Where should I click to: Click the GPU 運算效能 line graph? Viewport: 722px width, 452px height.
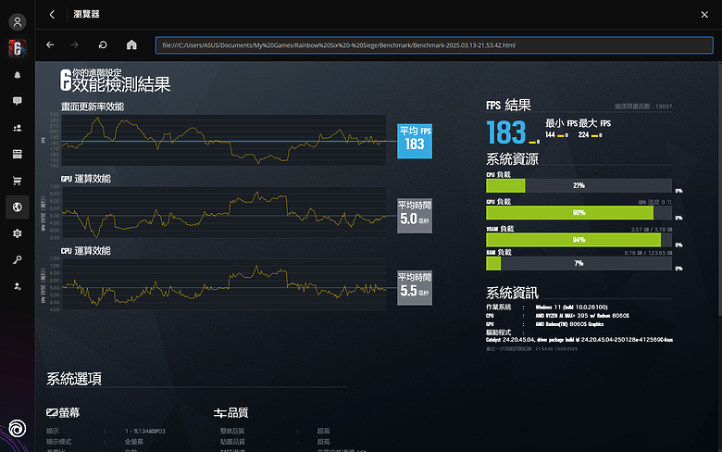click(x=224, y=212)
